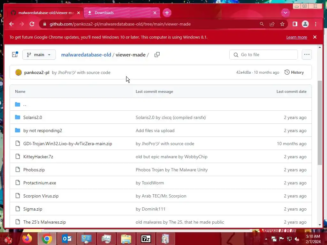Viewport: 327px width, 245px height.
Task: Open the malwaredatabase-old breadcrumb link
Action: tap(86, 55)
